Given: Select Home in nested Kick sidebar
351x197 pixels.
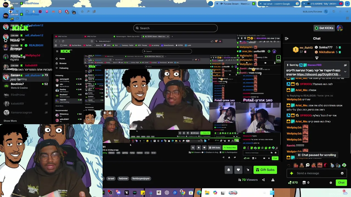Looking at the screenshot, I should [x=60, y=59].
